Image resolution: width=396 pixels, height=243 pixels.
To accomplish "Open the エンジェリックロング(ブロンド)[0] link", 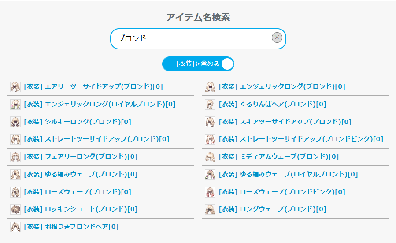I will click(282, 86).
